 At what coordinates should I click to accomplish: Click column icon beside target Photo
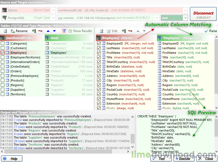(159, 108)
